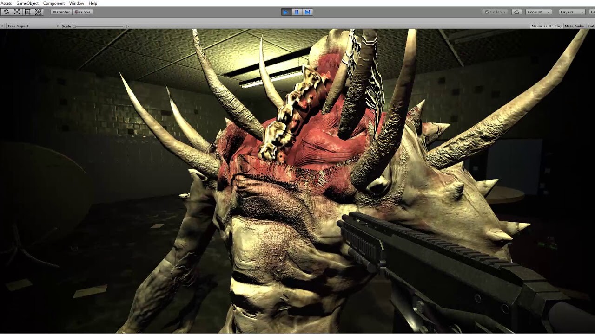
Task: Select the Scale tool icon
Action: click(17, 12)
